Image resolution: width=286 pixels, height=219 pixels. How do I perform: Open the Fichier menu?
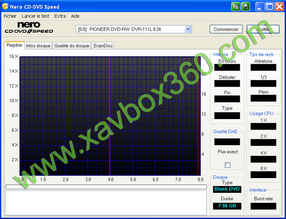tap(10, 16)
